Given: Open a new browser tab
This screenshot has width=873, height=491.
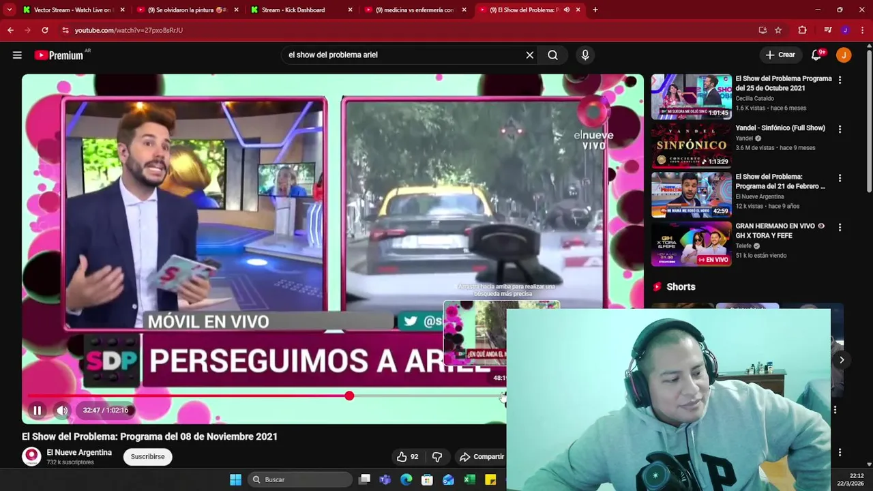Looking at the screenshot, I should (x=595, y=10).
